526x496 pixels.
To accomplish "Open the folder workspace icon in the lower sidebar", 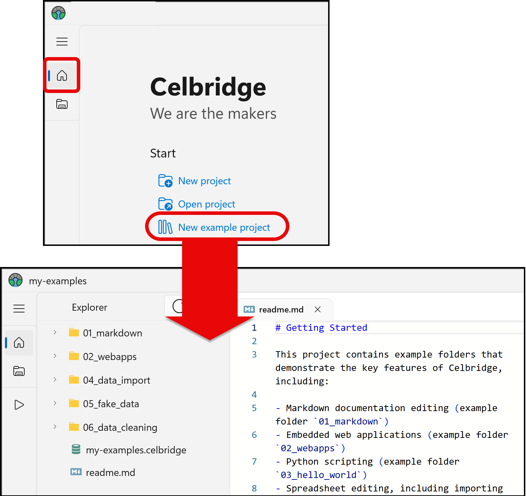I will 19,371.
